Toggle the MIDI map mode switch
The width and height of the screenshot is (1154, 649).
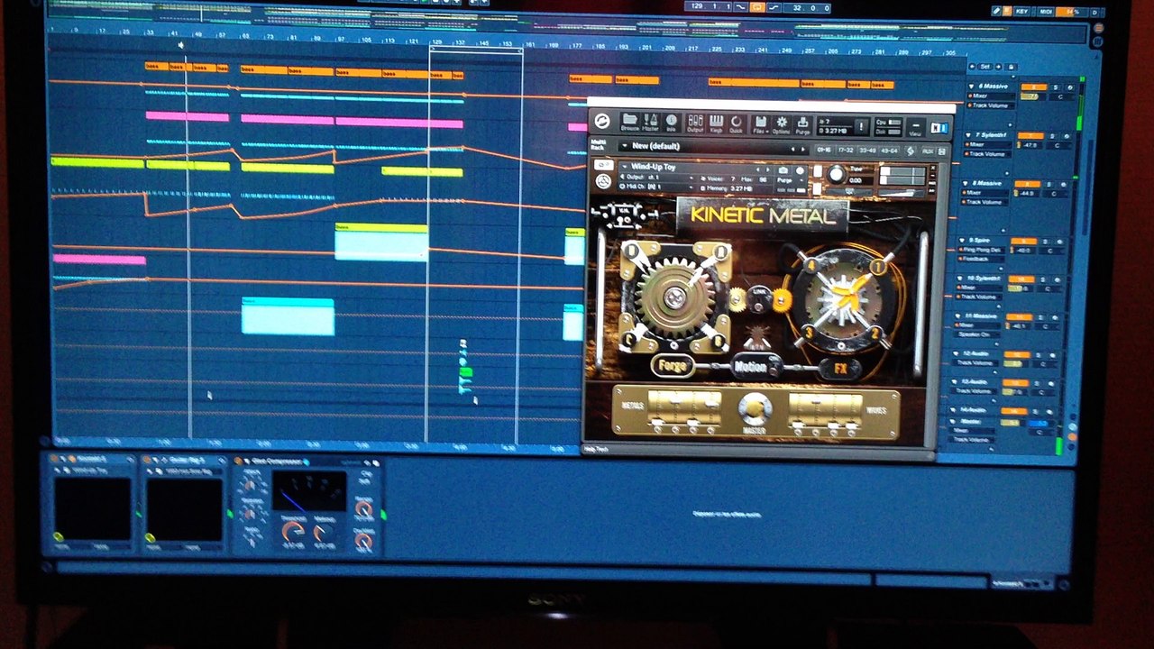pos(1046,11)
